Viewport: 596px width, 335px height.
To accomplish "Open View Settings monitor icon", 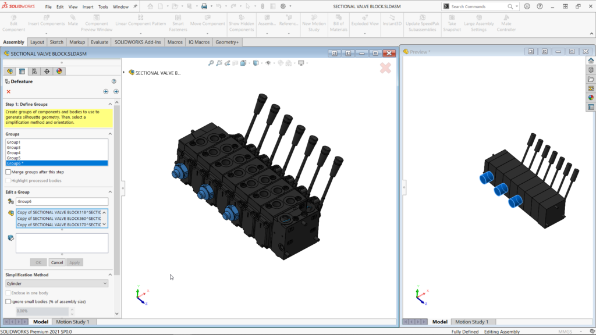I will coord(301,63).
